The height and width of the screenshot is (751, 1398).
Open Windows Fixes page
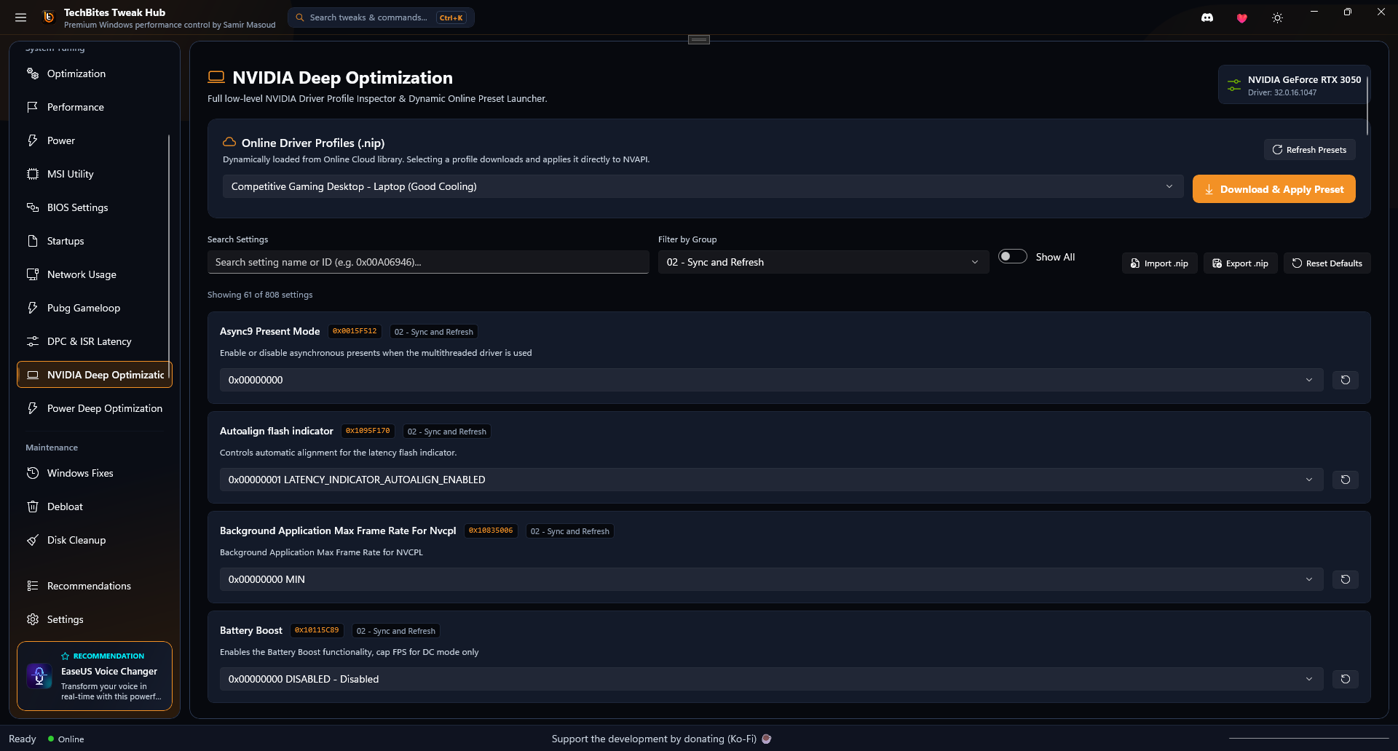coord(94,473)
